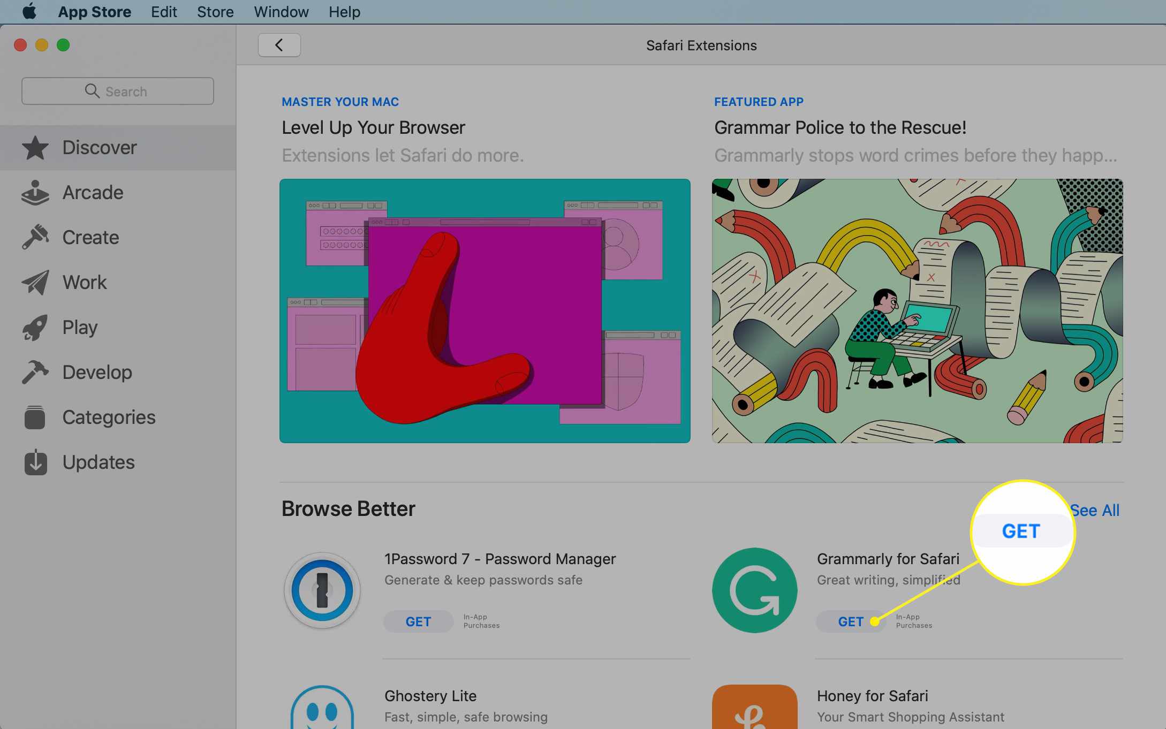Open Grammar Police to the Rescue title
Screen dimensions: 1166x729
click(840, 128)
